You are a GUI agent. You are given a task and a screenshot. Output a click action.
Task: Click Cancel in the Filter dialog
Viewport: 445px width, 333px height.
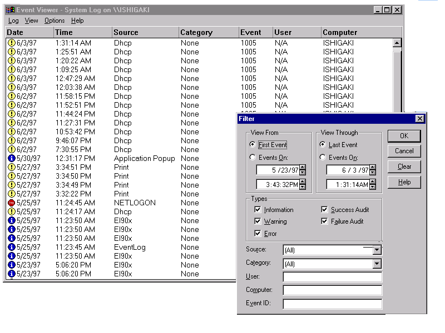pos(404,151)
